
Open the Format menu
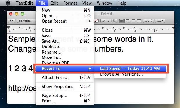coord(70,3)
